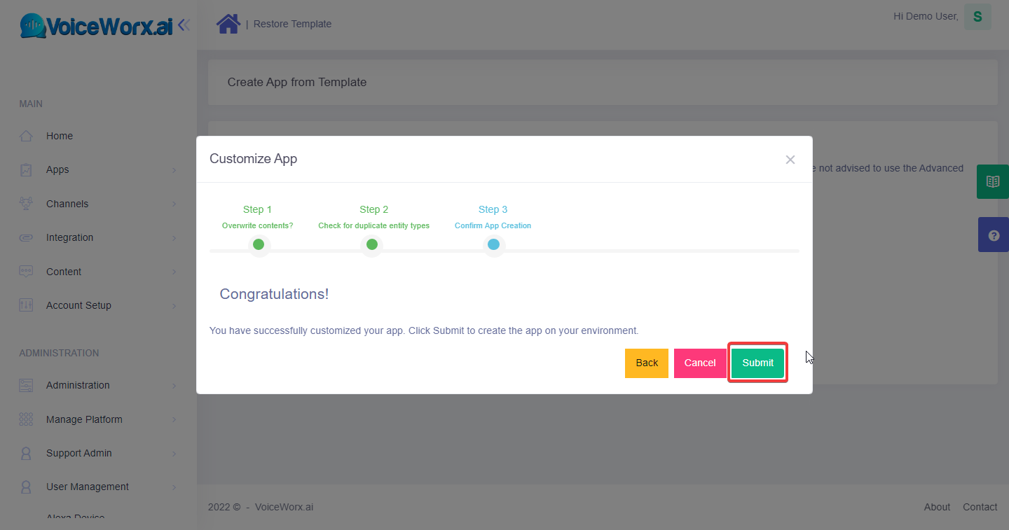Click the Integration link icon
1009x530 pixels.
point(26,237)
